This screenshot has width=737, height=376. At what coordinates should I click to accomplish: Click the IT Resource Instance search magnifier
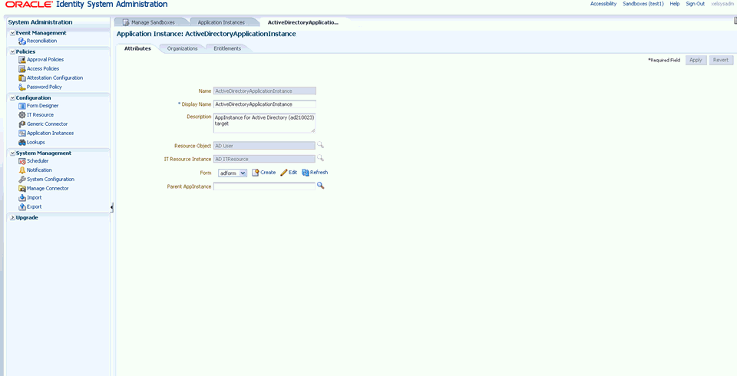pyautogui.click(x=321, y=158)
